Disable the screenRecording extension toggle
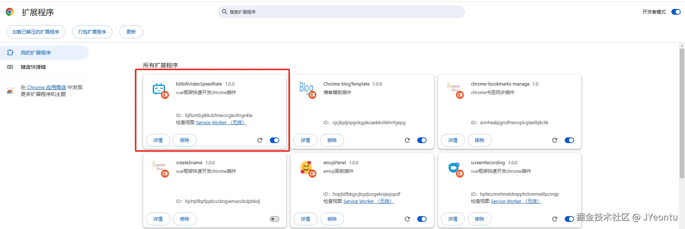The width and height of the screenshot is (685, 229). point(569,219)
